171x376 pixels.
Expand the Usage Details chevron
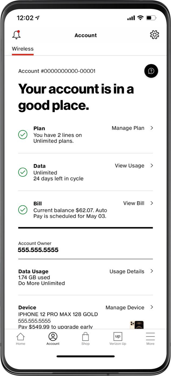[152, 271]
